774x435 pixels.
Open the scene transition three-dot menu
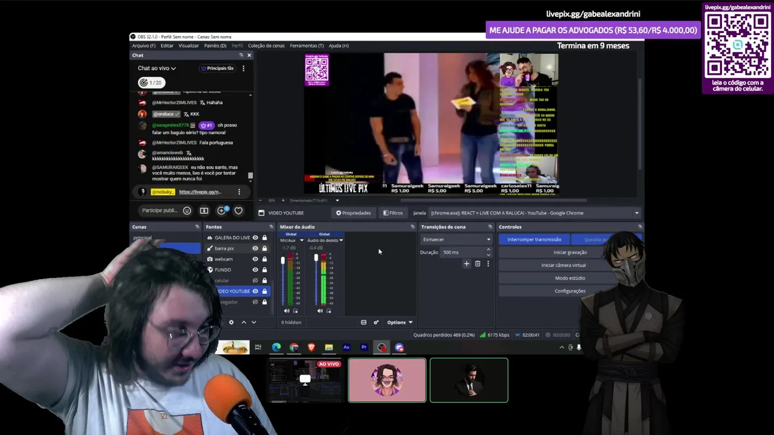488,263
